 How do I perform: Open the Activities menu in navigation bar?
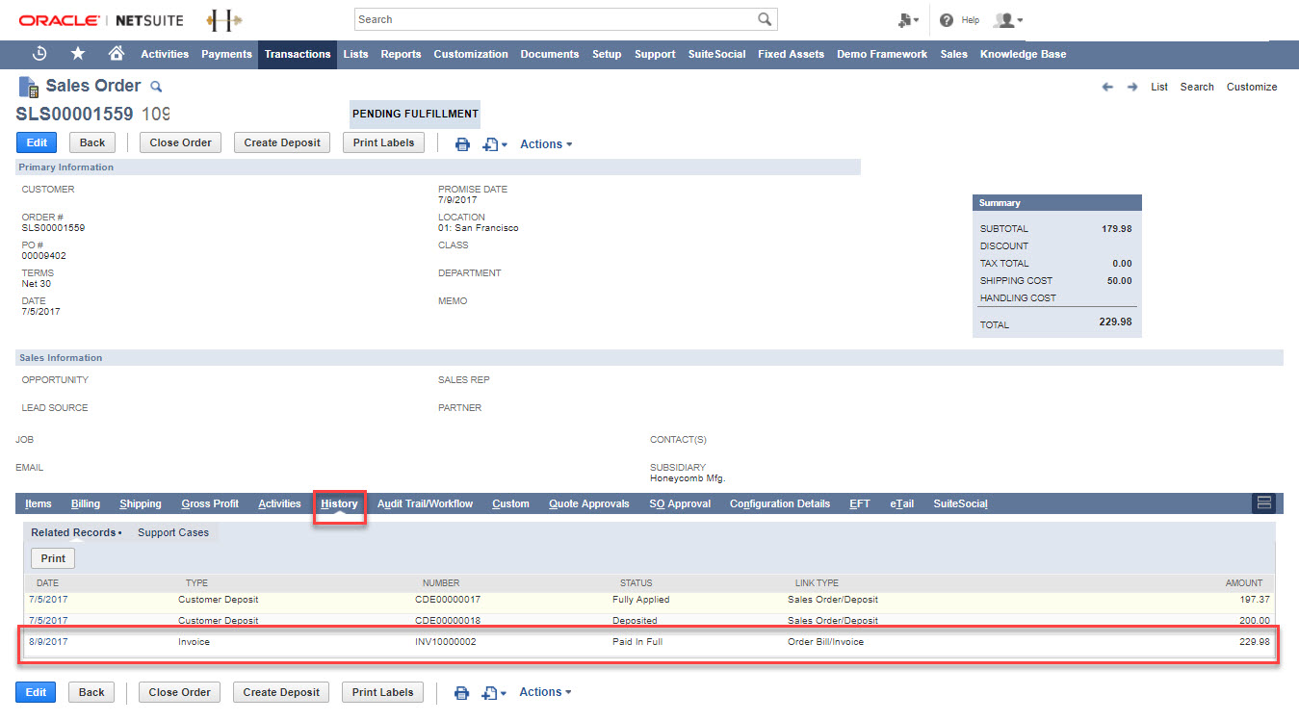click(165, 54)
